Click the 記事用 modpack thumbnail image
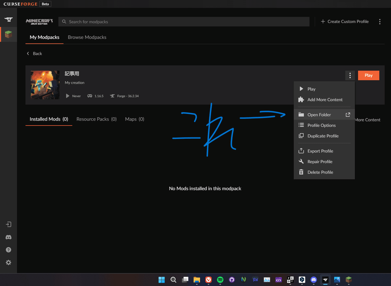 (x=45, y=85)
